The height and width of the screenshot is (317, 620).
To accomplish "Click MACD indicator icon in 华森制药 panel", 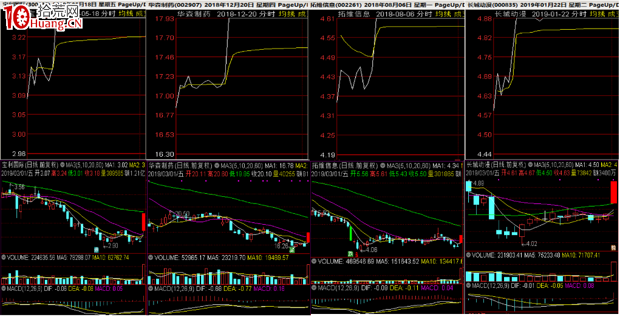I will pos(151,289).
